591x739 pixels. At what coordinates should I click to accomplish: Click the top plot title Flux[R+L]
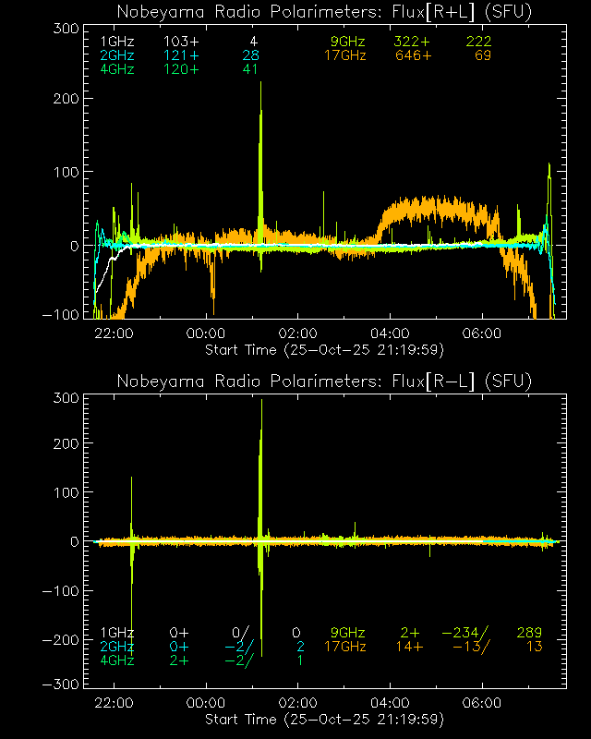click(324, 12)
